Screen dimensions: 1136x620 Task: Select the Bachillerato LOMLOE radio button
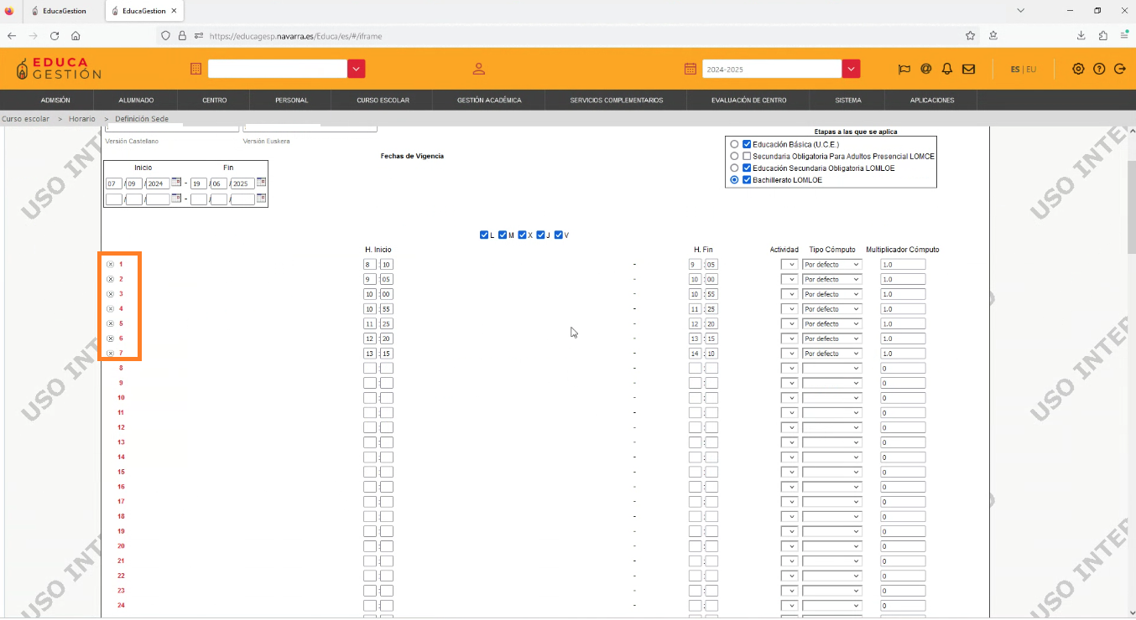pyautogui.click(x=735, y=180)
